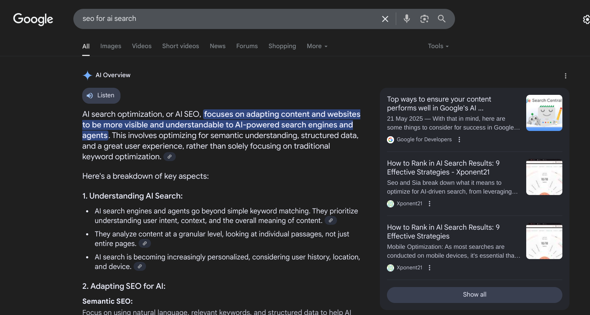Viewport: 590px width, 315px height.
Task: Switch to the Images tab
Action: point(111,46)
